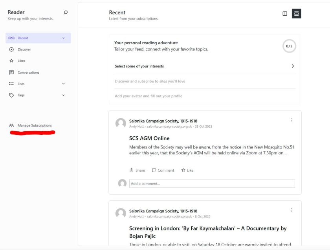330x250 pixels.
Task: Expand the Recent dropdown chevron
Action: (x=63, y=38)
